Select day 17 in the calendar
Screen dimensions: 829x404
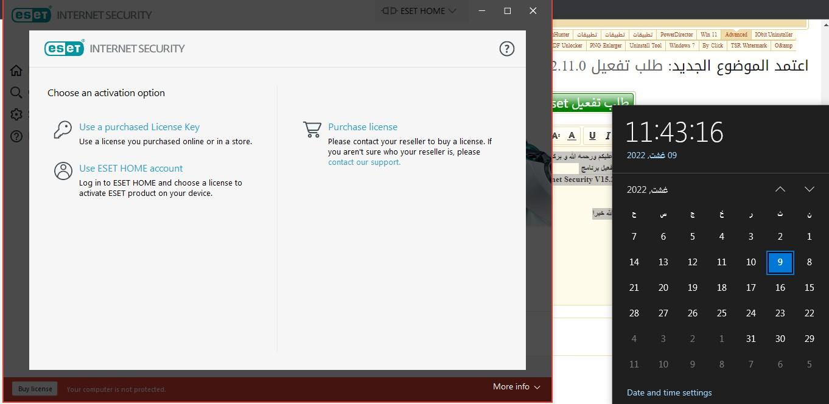pos(751,288)
